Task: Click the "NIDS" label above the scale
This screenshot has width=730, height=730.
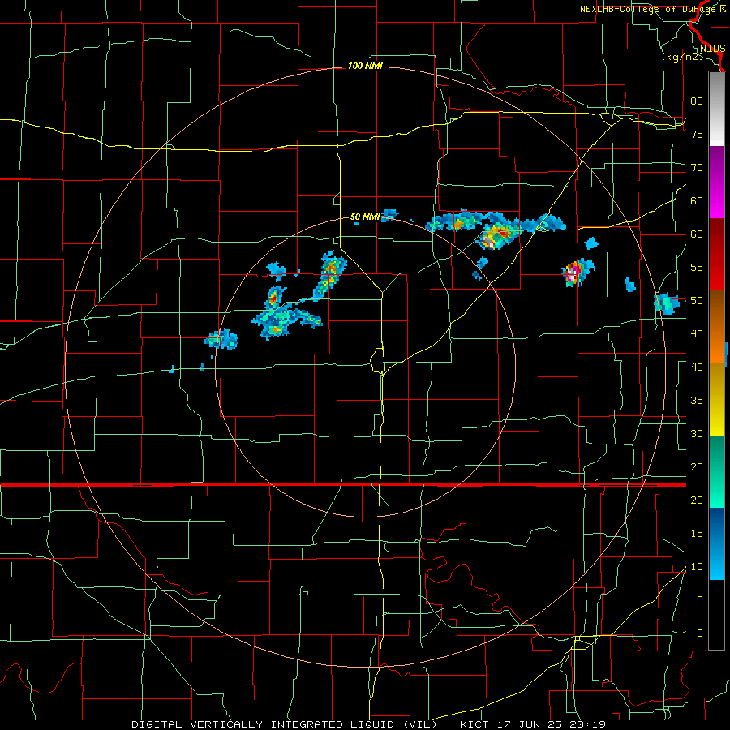Action: pos(712,49)
